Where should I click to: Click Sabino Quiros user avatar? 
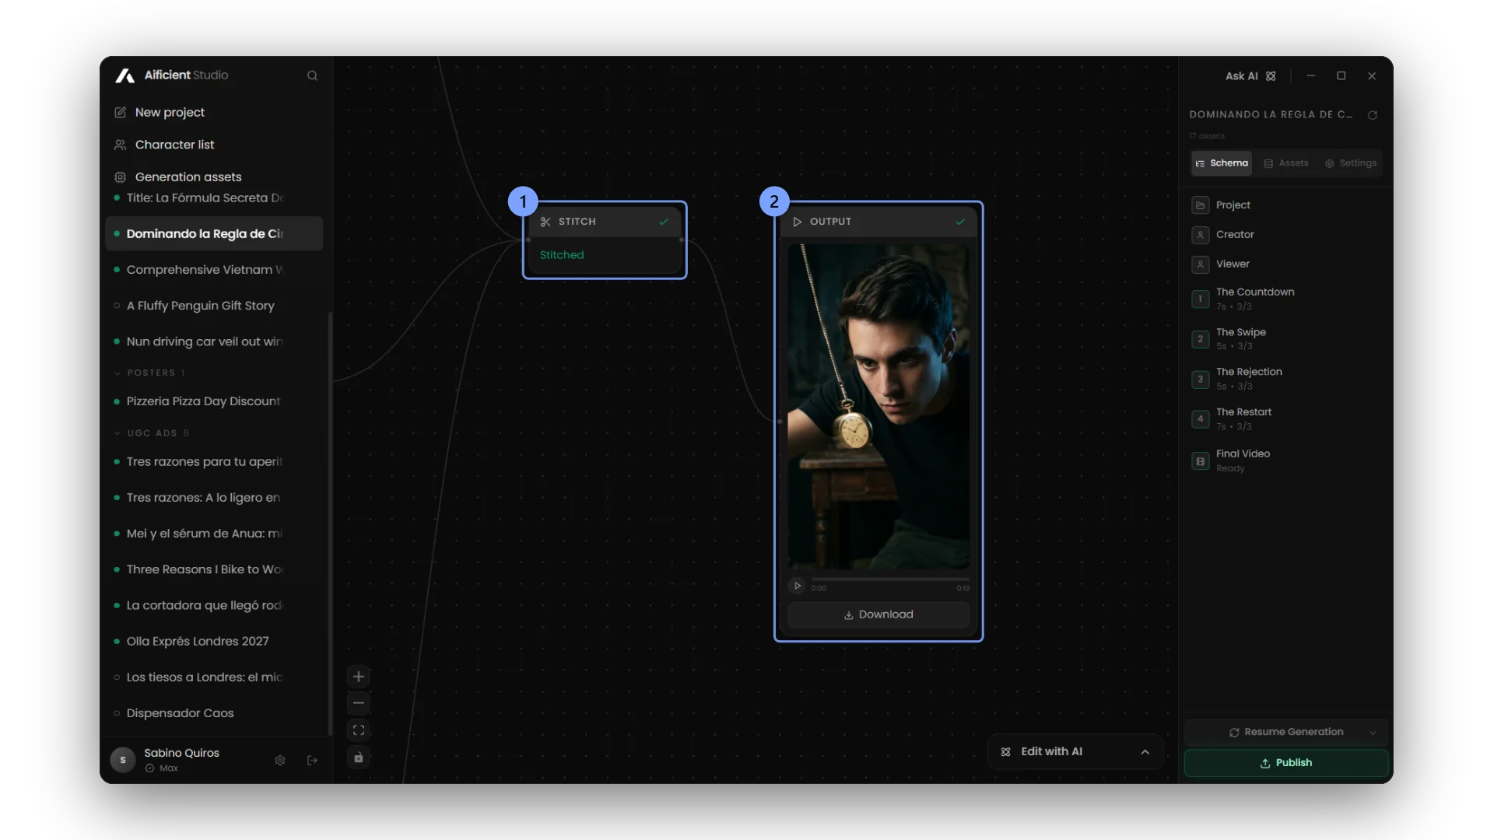(122, 760)
